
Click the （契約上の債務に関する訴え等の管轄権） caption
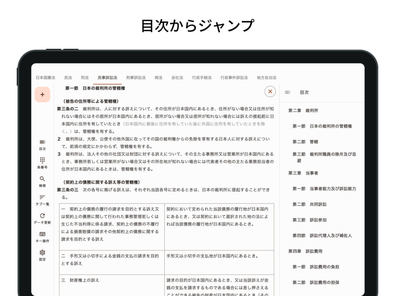point(101,182)
